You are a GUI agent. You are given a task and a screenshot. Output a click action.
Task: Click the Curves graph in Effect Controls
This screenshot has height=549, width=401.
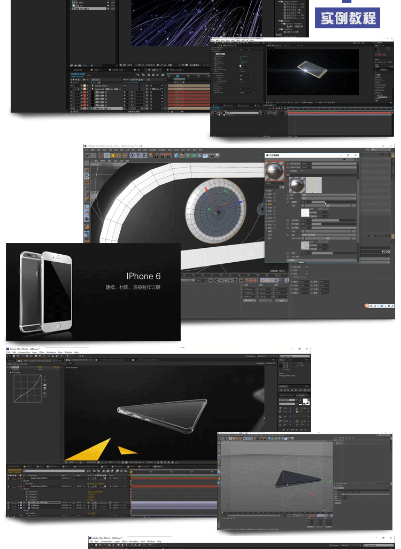pyautogui.click(x=28, y=389)
